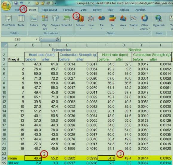Select cell with value 0.4910

click(87, 149)
